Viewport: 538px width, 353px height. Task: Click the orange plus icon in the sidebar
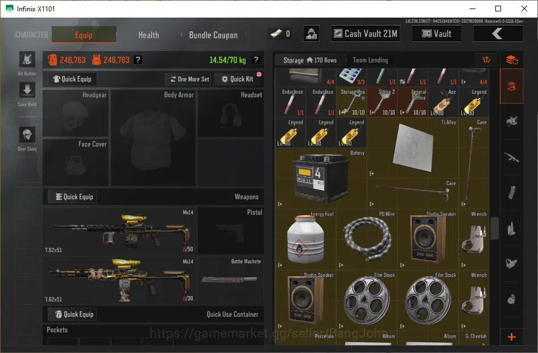(x=512, y=337)
